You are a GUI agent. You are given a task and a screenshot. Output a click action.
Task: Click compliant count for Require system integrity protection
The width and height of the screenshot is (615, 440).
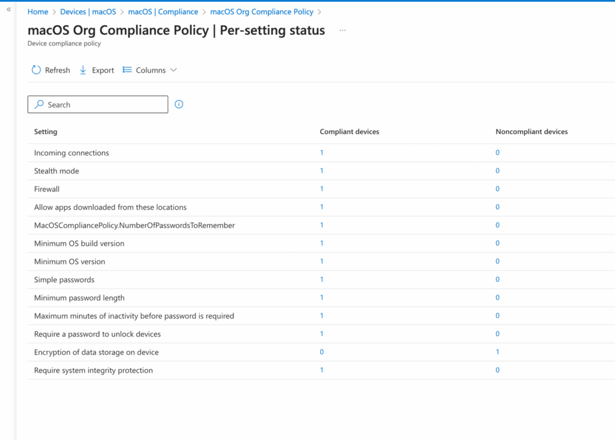point(321,370)
